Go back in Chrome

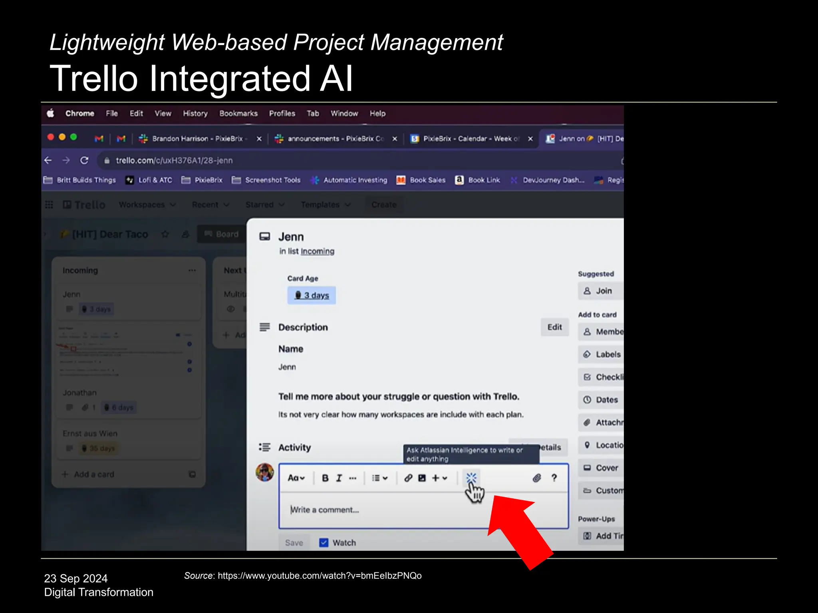48,160
